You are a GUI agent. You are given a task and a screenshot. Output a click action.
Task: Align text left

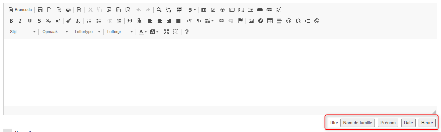150,21
